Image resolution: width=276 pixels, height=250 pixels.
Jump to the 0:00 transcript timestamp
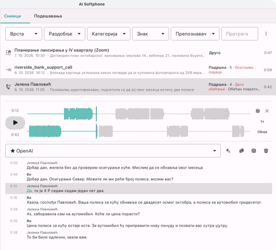pos(14,163)
